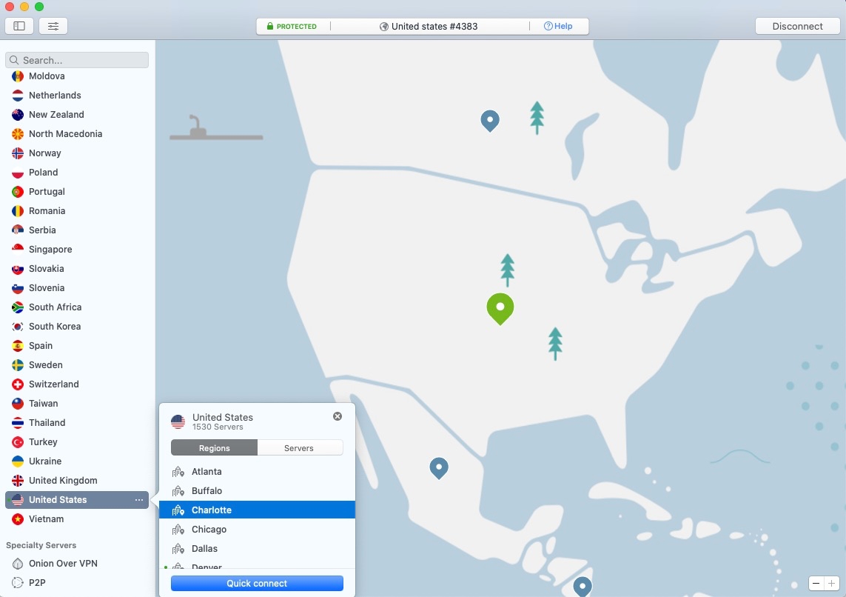Select Taiwan in country list
This screenshot has height=597, width=846.
click(77, 404)
